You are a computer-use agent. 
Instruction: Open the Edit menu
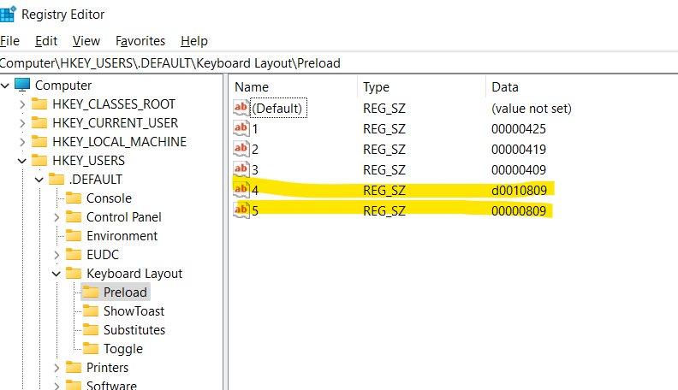[46, 41]
